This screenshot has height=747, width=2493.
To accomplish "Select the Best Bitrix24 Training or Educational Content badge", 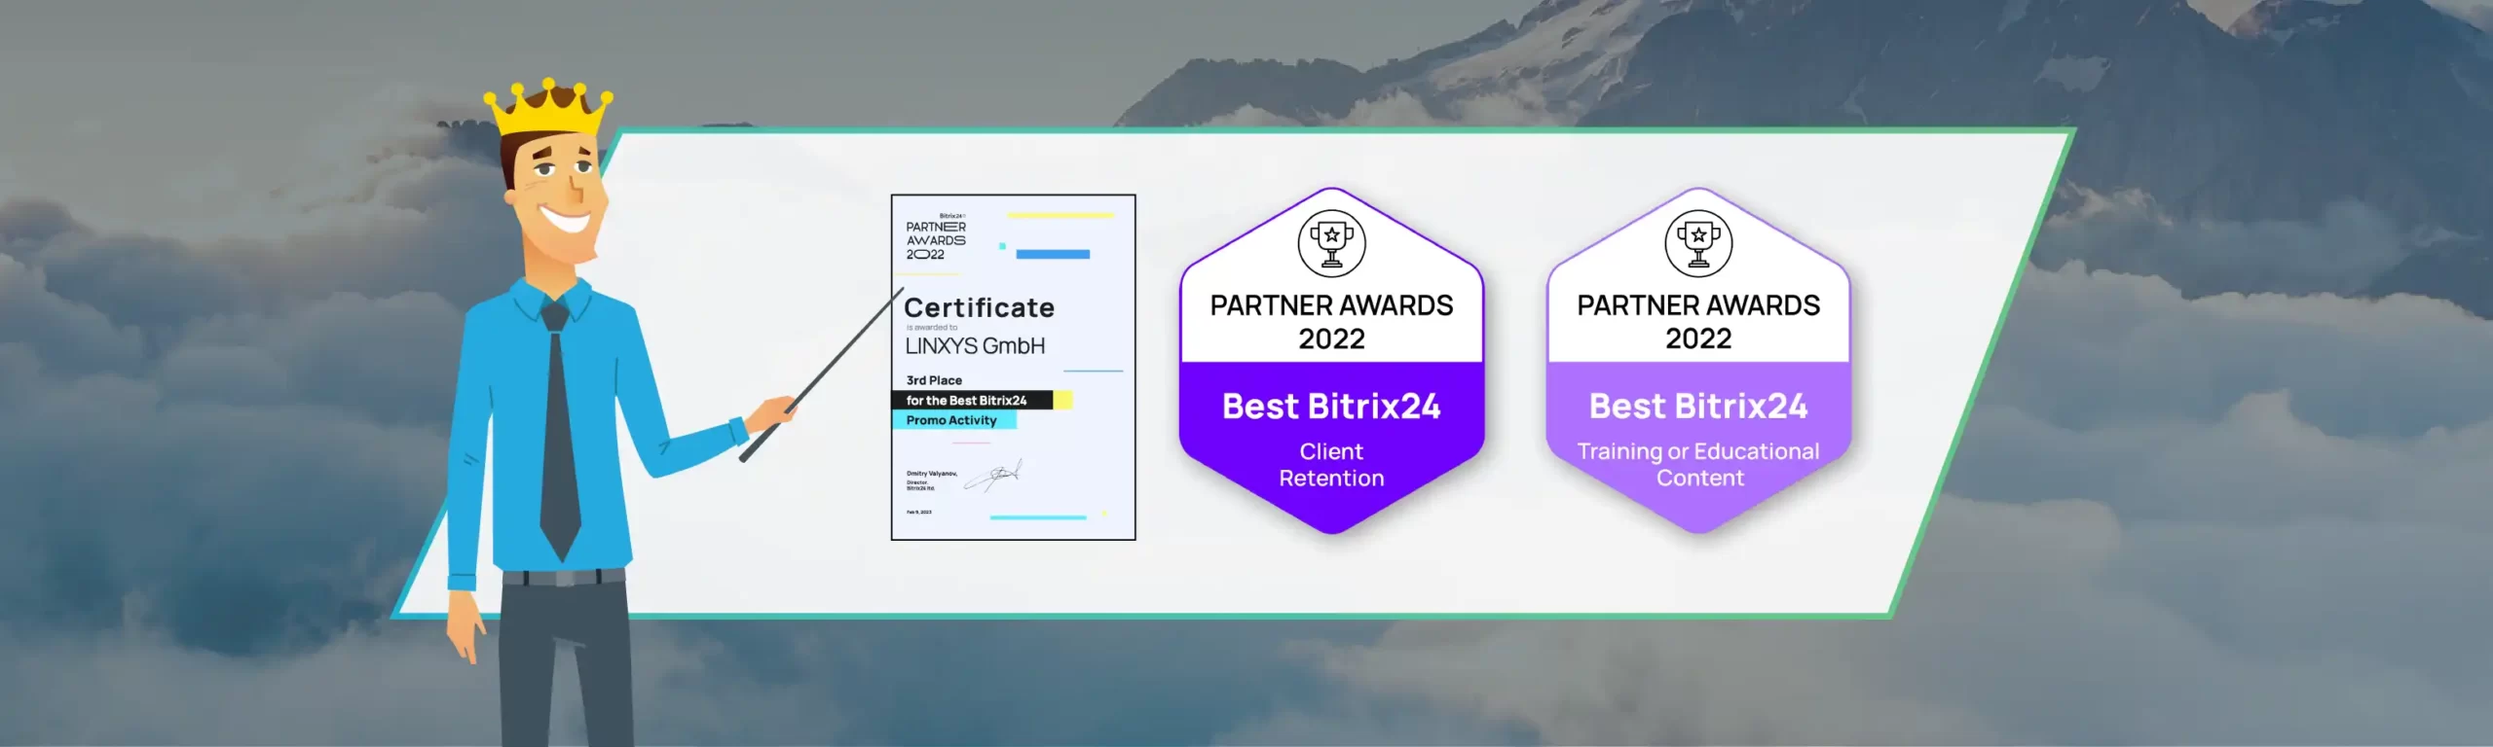I will point(1698,361).
